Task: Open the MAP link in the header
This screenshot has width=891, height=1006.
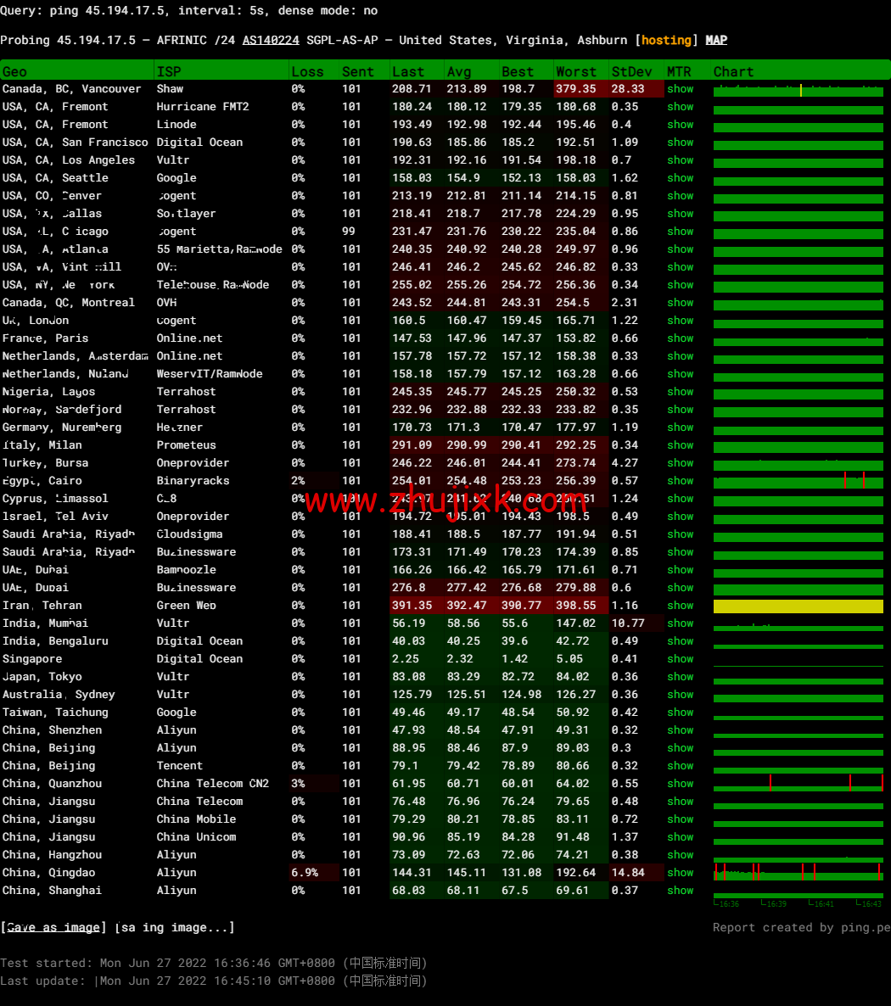Action: tap(716, 40)
